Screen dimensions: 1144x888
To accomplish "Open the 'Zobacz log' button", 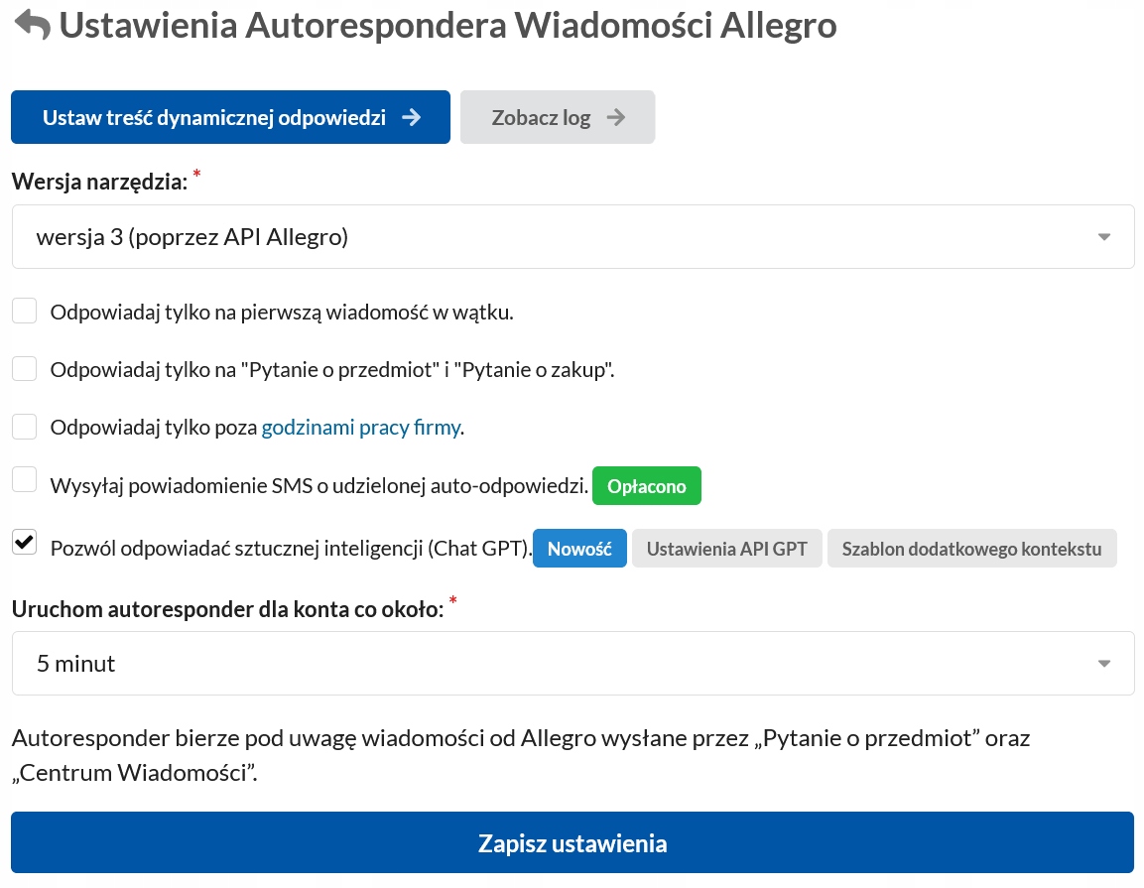I will [x=558, y=117].
